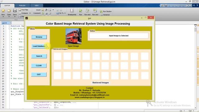
Task: Click the 'Input Image' label under the bus
Action: click(73, 46)
